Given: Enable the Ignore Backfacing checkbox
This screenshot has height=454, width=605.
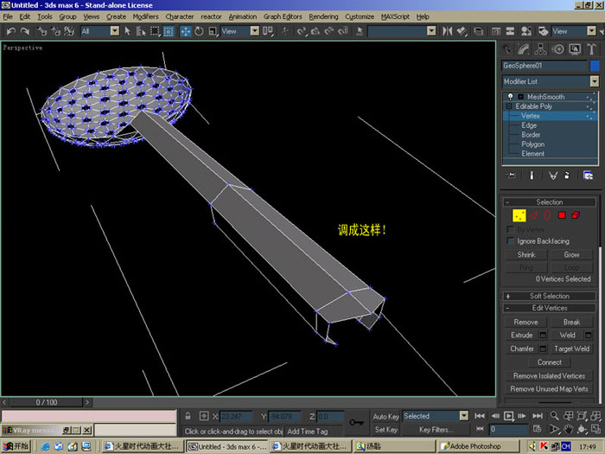Looking at the screenshot, I should tap(510, 241).
